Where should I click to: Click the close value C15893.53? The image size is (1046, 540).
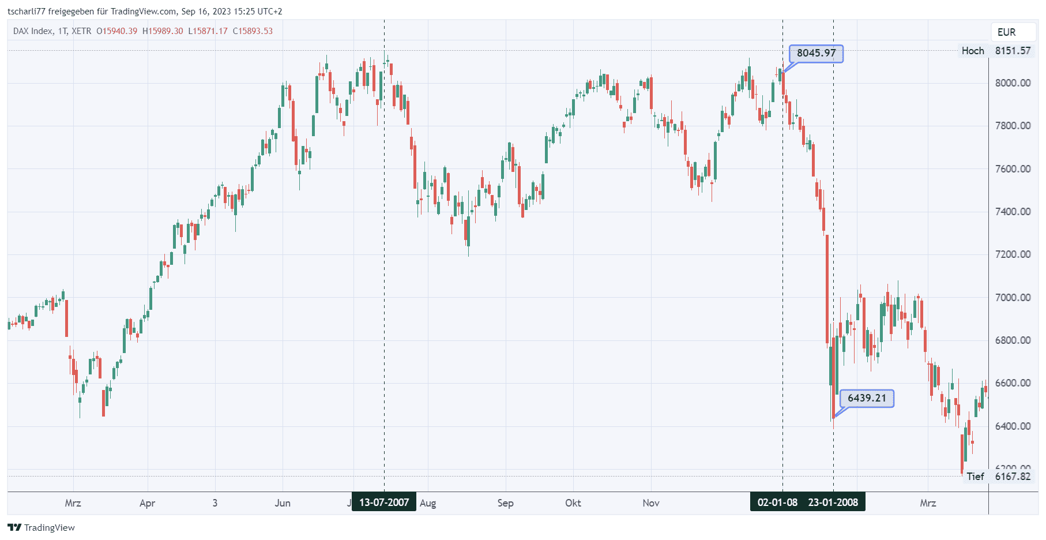pyautogui.click(x=253, y=31)
